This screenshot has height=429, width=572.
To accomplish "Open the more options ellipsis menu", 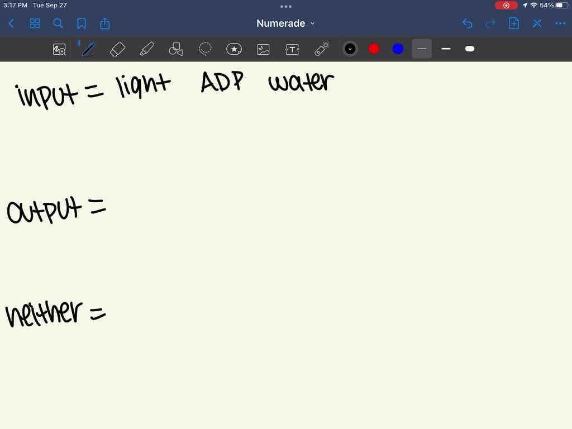I will (x=560, y=23).
